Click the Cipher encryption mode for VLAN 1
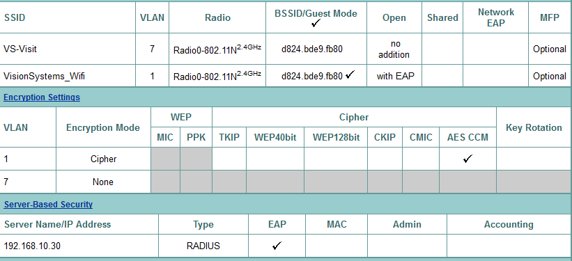Image resolution: width=572 pixels, height=261 pixels. [x=104, y=159]
